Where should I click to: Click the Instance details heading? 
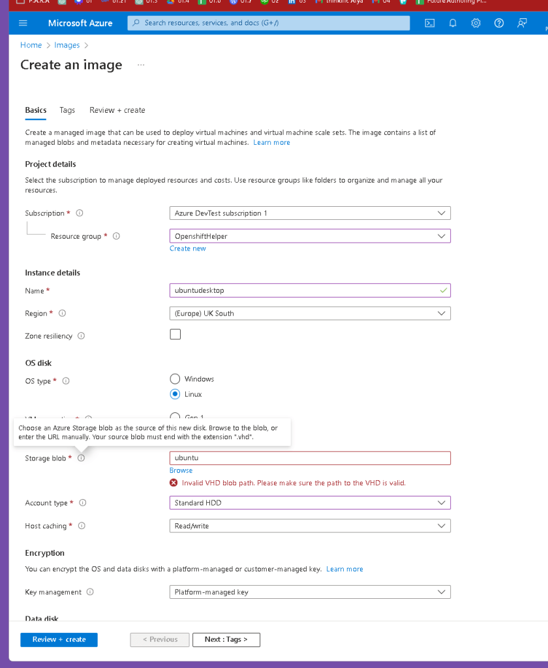52,273
